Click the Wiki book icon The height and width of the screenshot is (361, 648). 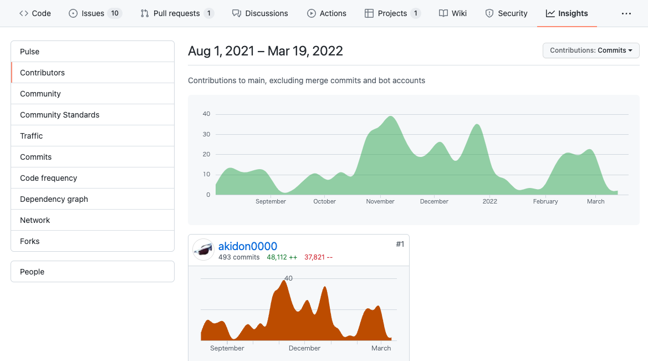pos(443,13)
